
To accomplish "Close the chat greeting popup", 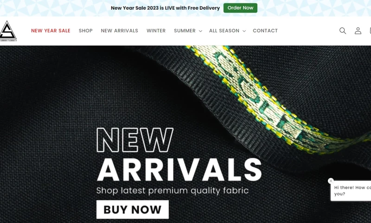I will (x=331, y=181).
